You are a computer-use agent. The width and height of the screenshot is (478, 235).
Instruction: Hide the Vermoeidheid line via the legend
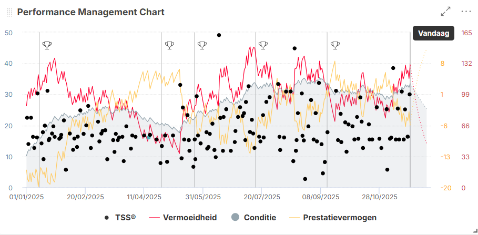point(183,217)
